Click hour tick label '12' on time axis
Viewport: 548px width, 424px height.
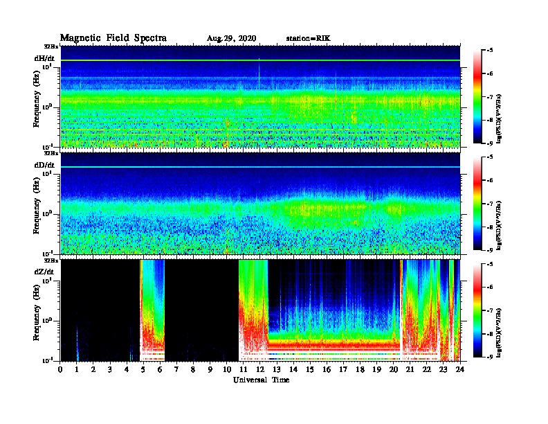click(x=260, y=369)
